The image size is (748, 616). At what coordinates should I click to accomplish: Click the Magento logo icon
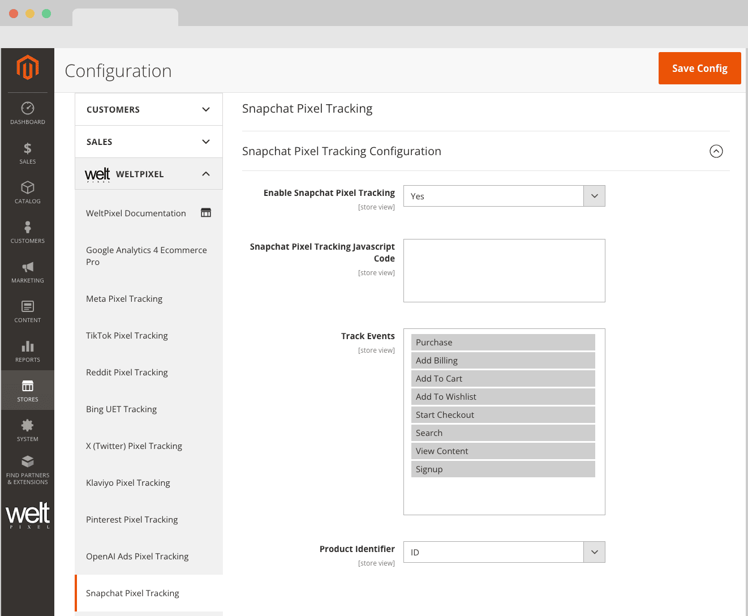pyautogui.click(x=28, y=67)
